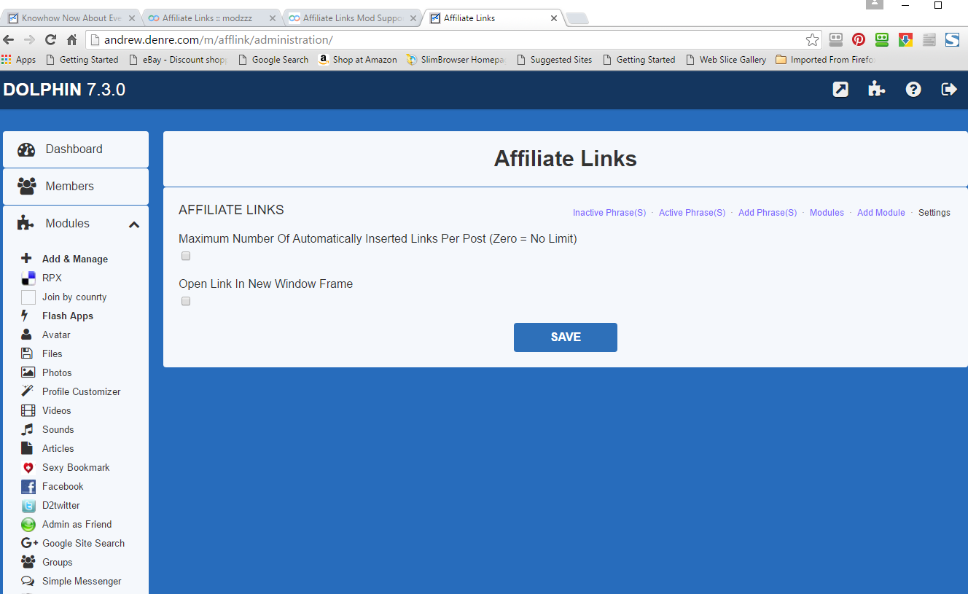This screenshot has width=968, height=594.
Task: Close the active Affiliate Links browser tab
Action: point(553,18)
